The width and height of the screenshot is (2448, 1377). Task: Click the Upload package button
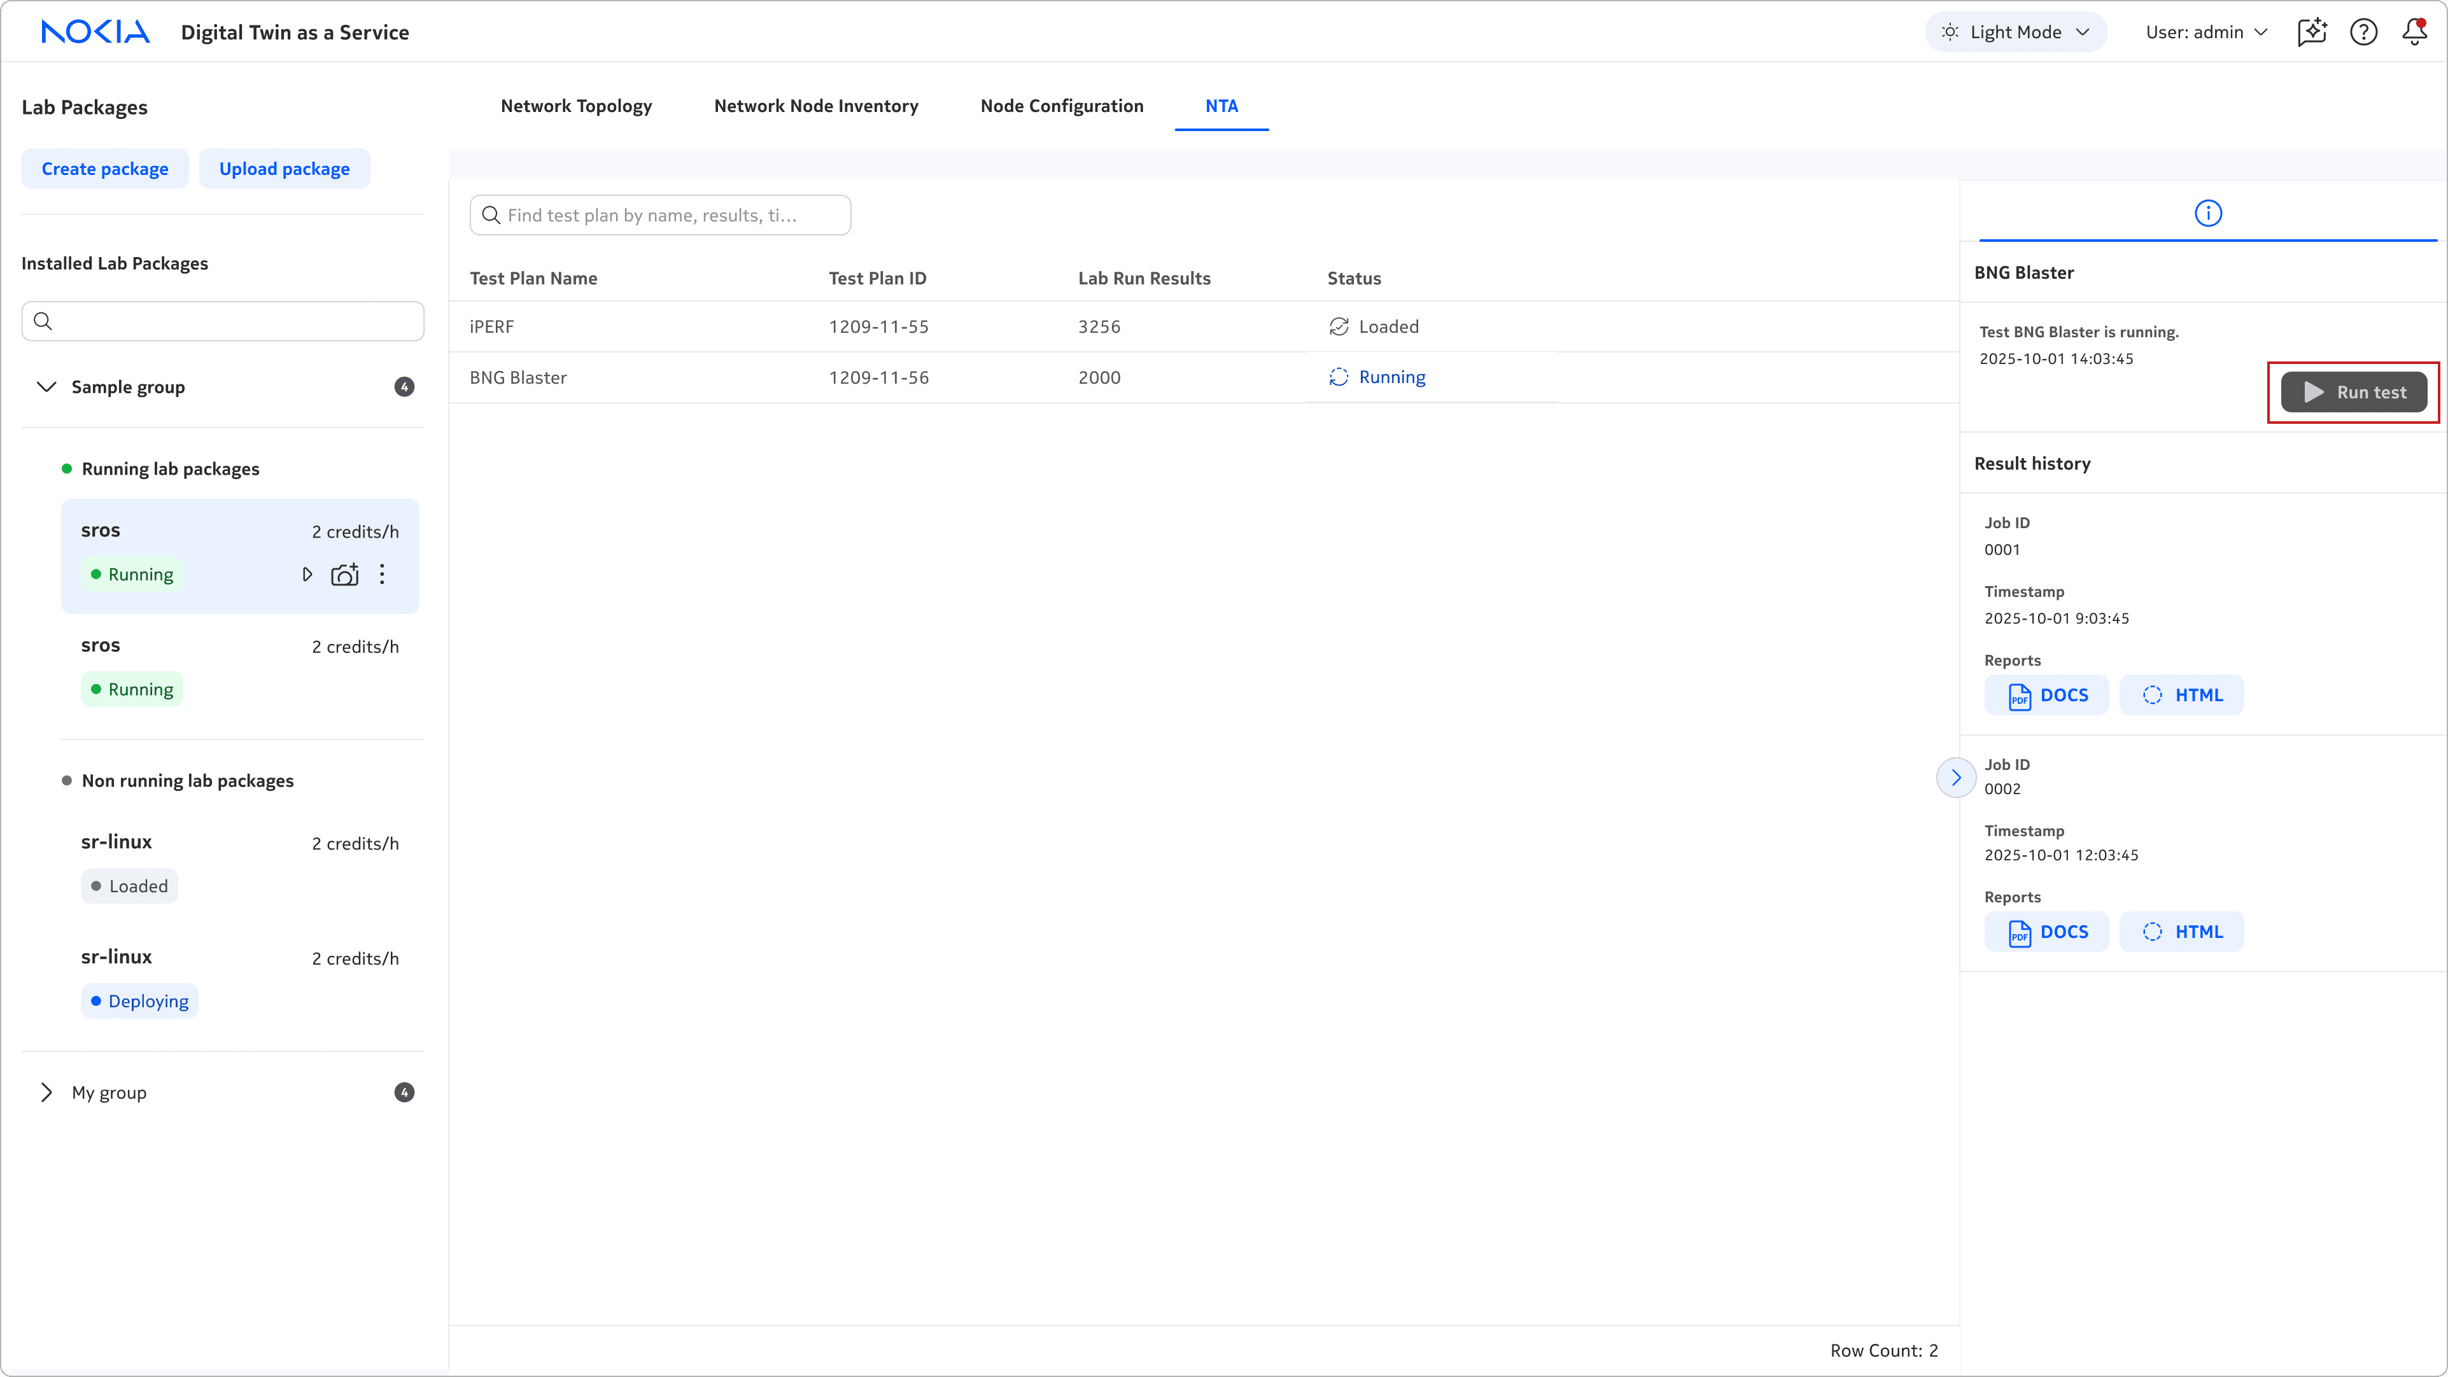point(284,169)
